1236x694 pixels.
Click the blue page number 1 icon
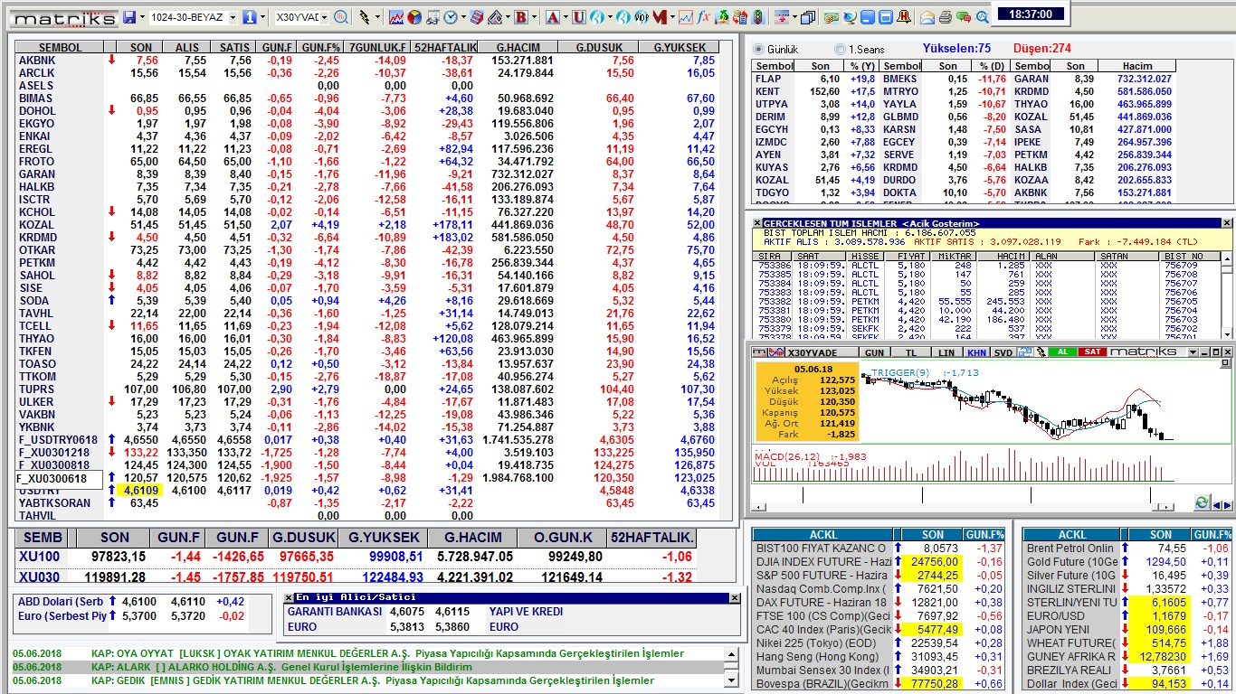coord(249,17)
